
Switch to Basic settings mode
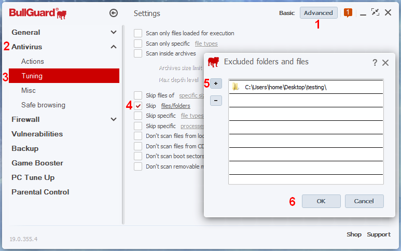tap(287, 13)
